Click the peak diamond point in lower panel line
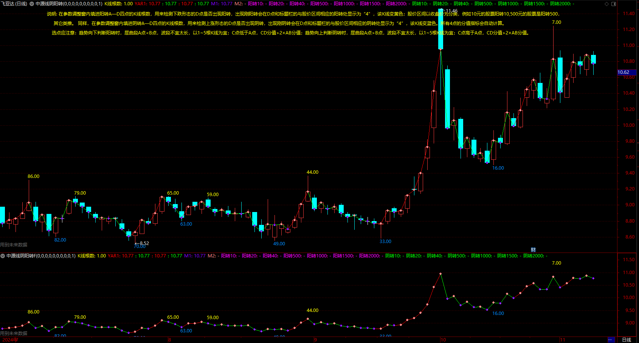Viewport: 639px width, 343px height. [440, 273]
